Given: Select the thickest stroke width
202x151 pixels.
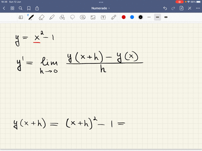Looking at the screenshot, I should click(166, 17).
